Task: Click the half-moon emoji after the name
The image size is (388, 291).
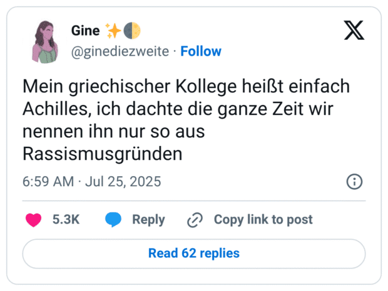Action: click(131, 30)
